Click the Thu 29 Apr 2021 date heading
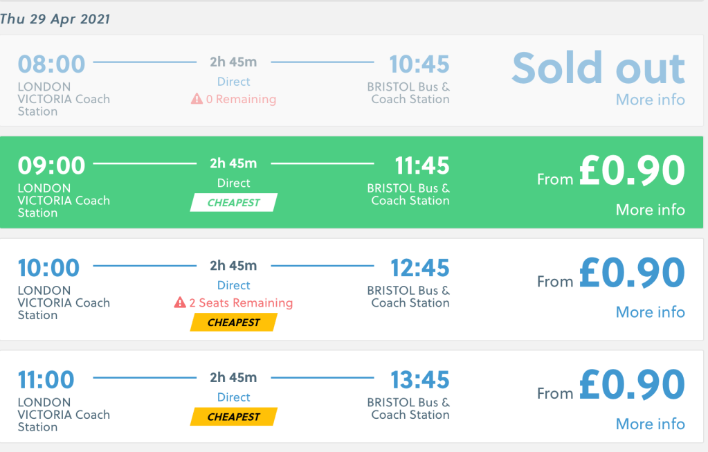This screenshot has height=452, width=708. point(55,19)
